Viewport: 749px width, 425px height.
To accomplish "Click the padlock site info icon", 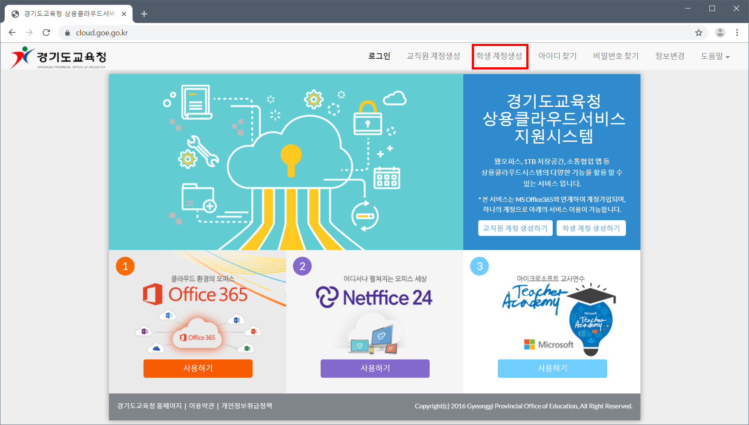I will coord(67,33).
